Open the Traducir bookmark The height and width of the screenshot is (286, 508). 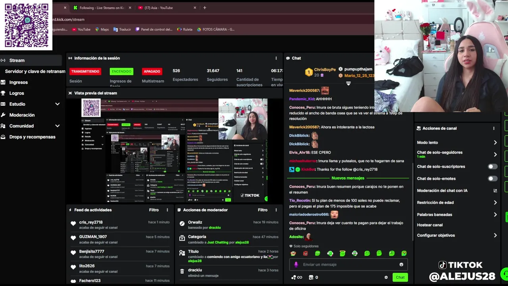pyautogui.click(x=122, y=29)
